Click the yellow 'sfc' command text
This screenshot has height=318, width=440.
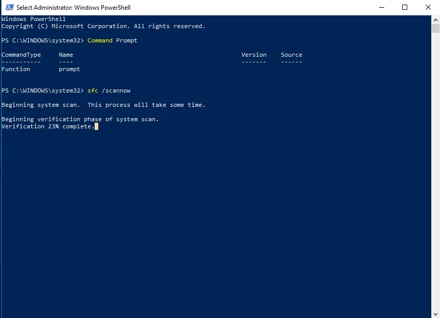pyautogui.click(x=93, y=90)
